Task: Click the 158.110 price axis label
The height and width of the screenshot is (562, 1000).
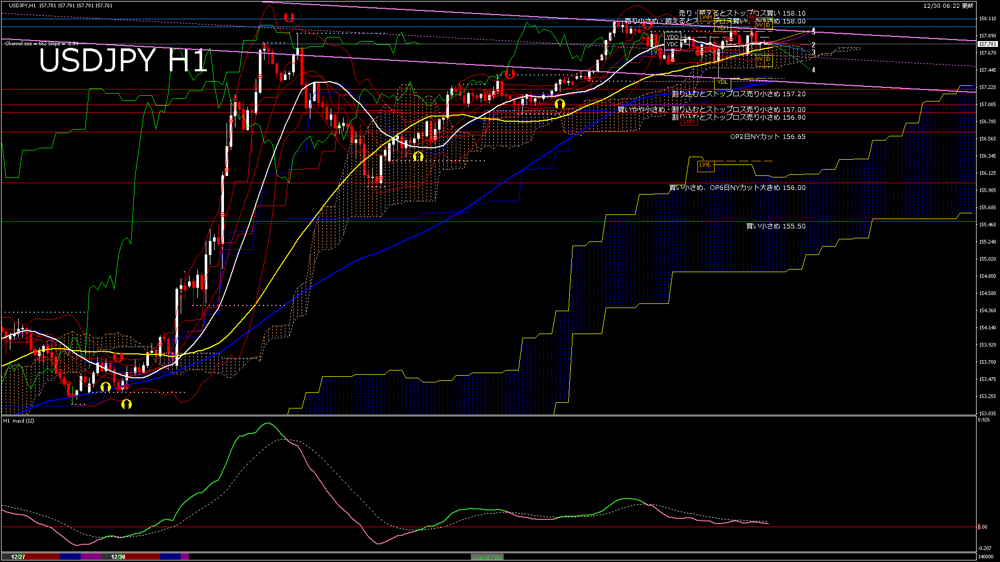Action: 988,19
